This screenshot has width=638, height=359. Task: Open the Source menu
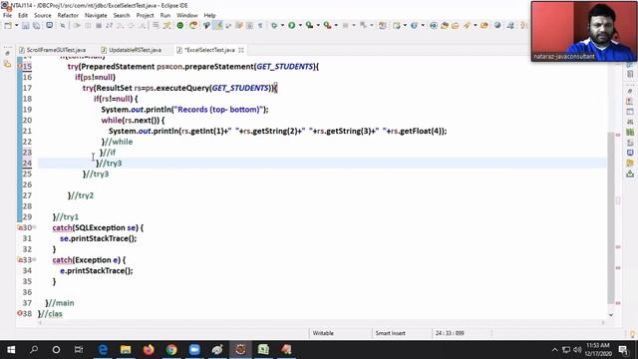(x=42, y=16)
